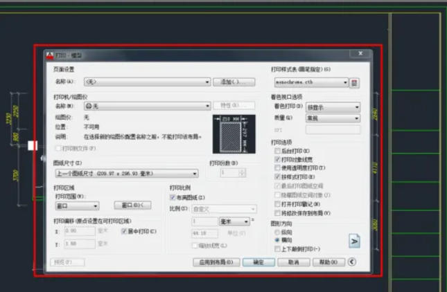Click scale units '44.18' input field
The height and width of the screenshot is (292, 447).
click(x=204, y=233)
